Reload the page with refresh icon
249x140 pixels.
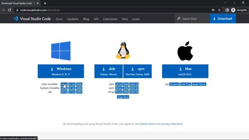9,10
